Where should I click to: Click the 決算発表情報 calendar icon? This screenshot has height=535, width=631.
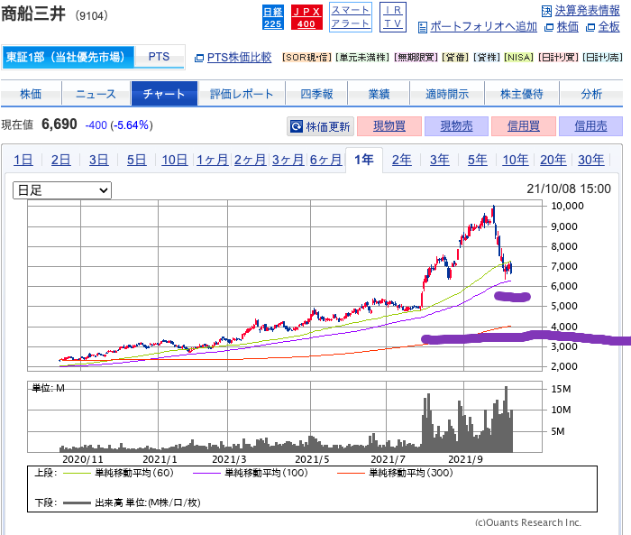pos(546,11)
